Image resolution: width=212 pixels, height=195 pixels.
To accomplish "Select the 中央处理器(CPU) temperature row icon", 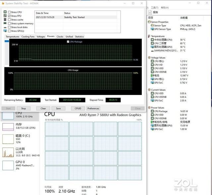I will point(152,40).
